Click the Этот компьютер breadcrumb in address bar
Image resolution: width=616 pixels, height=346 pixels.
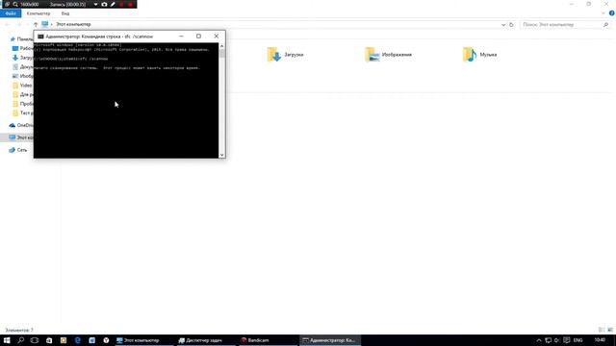pos(73,24)
